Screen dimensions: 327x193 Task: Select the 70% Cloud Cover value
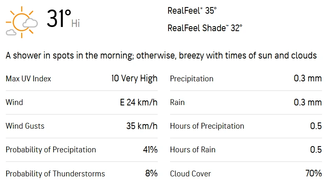[x=314, y=173]
